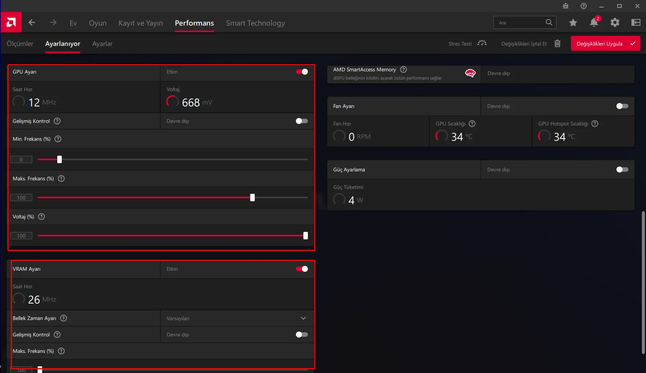The height and width of the screenshot is (373, 646).
Task: Show help for Voltaj (%)
Action: [41, 217]
